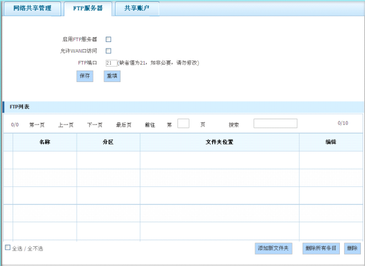Click the 删除所有条目 button
This screenshot has width=365, height=266.
click(321, 248)
